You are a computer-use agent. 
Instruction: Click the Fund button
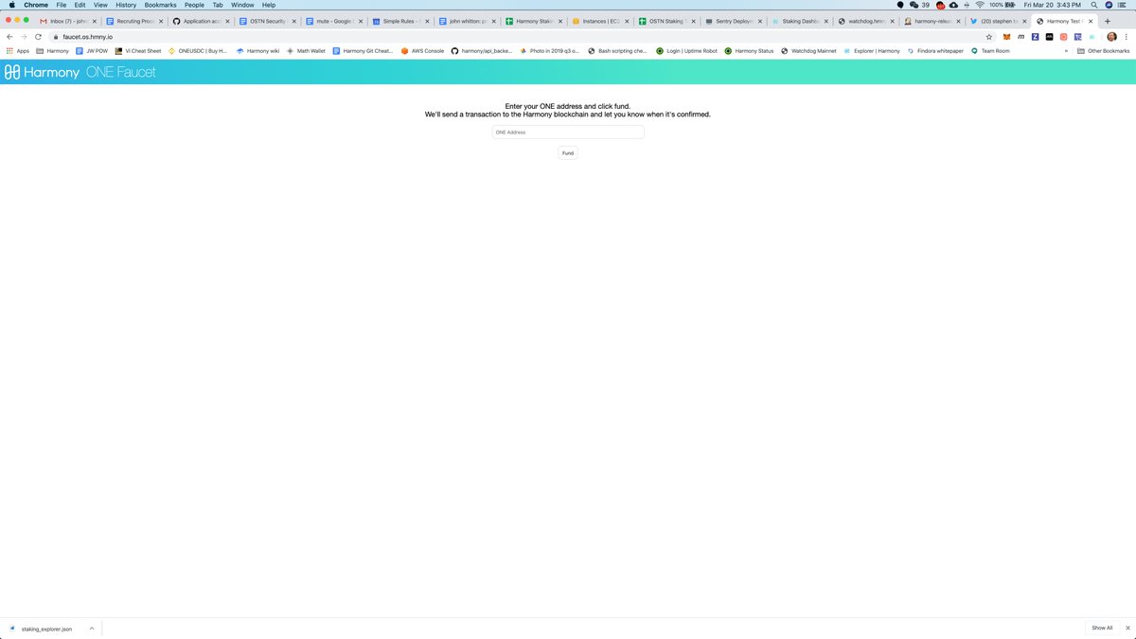(568, 152)
